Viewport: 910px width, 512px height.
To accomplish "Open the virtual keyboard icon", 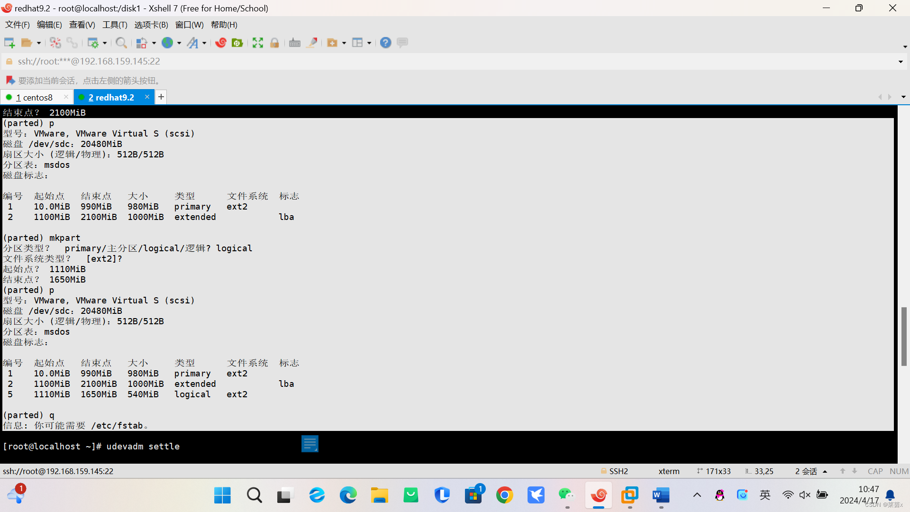I will tap(293, 42).
